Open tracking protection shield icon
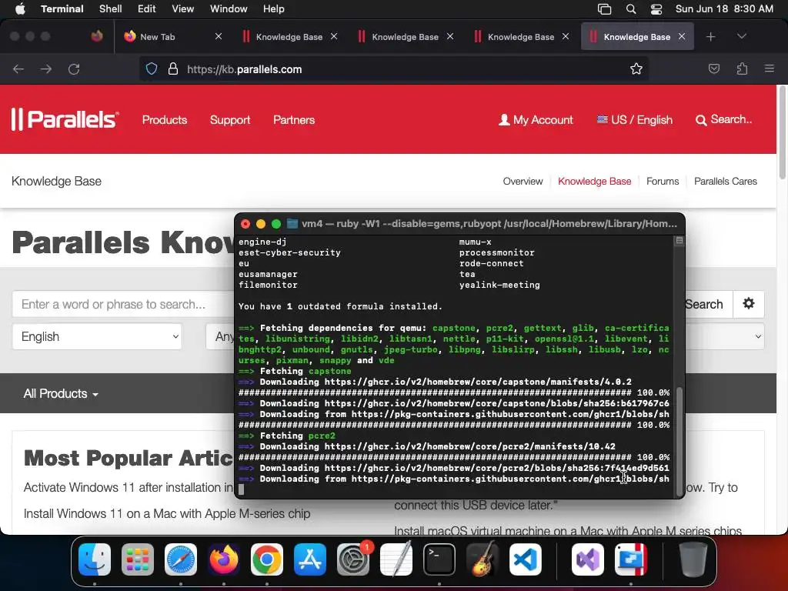788x591 pixels. (152, 69)
